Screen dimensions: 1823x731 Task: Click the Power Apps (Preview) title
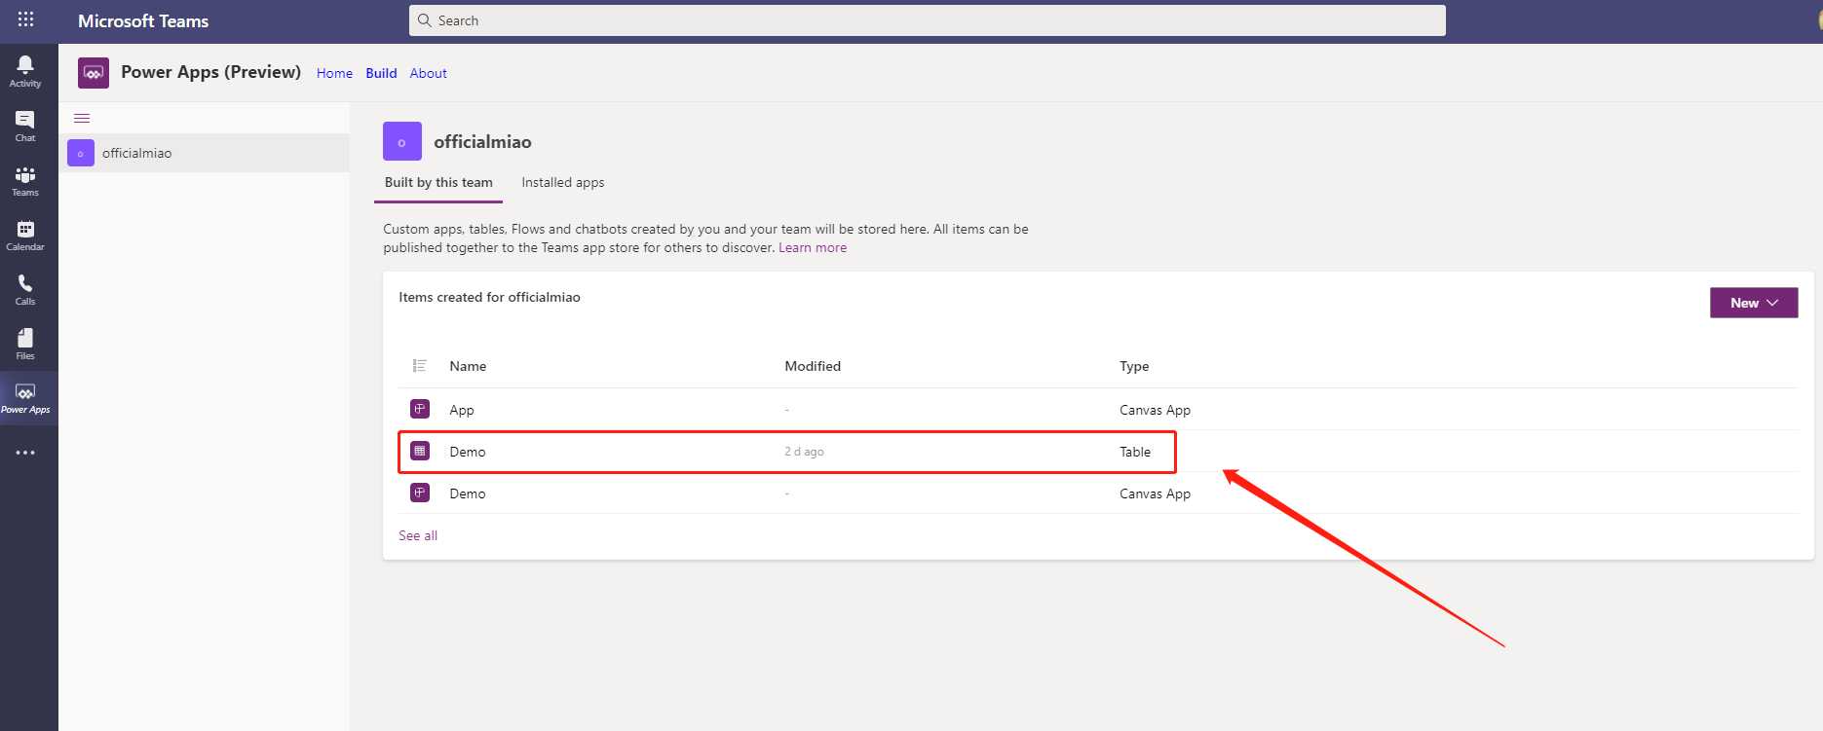click(x=210, y=72)
